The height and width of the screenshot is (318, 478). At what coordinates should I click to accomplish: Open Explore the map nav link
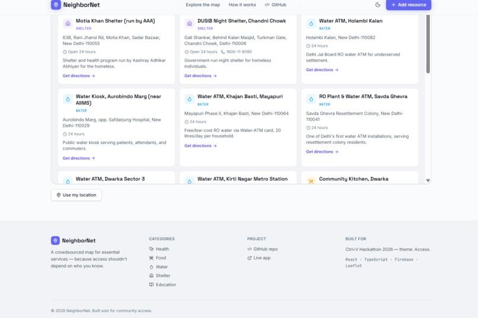[203, 5]
